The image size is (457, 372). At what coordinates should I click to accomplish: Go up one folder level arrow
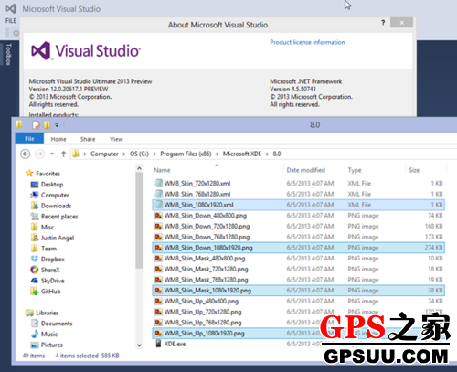click(63, 154)
